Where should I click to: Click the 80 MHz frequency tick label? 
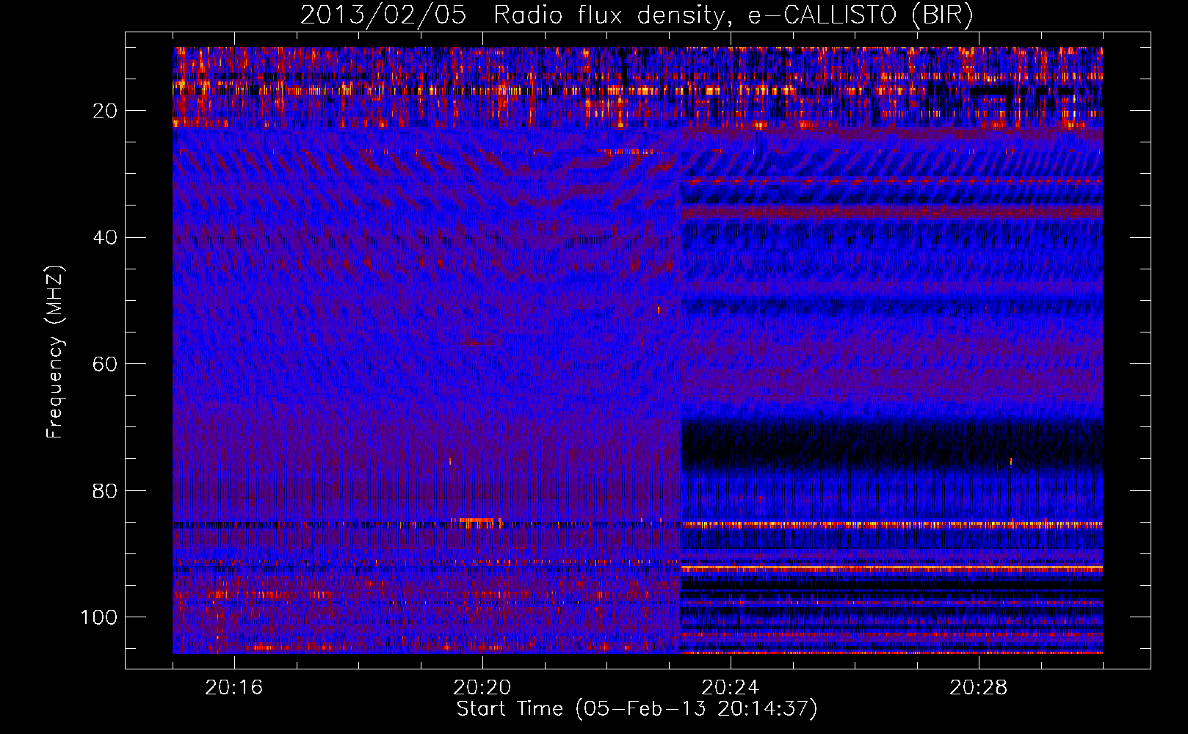(106, 490)
